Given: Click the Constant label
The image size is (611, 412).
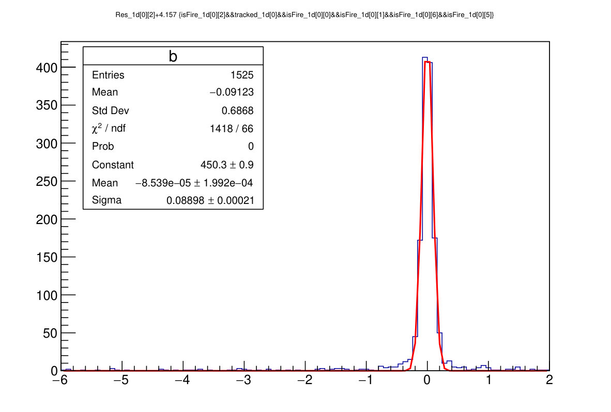Looking at the screenshot, I should [x=113, y=165].
